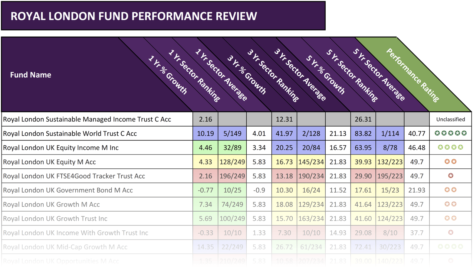Click the Performance Rating column header
Screen dimensions: 473x279
click(x=413, y=75)
